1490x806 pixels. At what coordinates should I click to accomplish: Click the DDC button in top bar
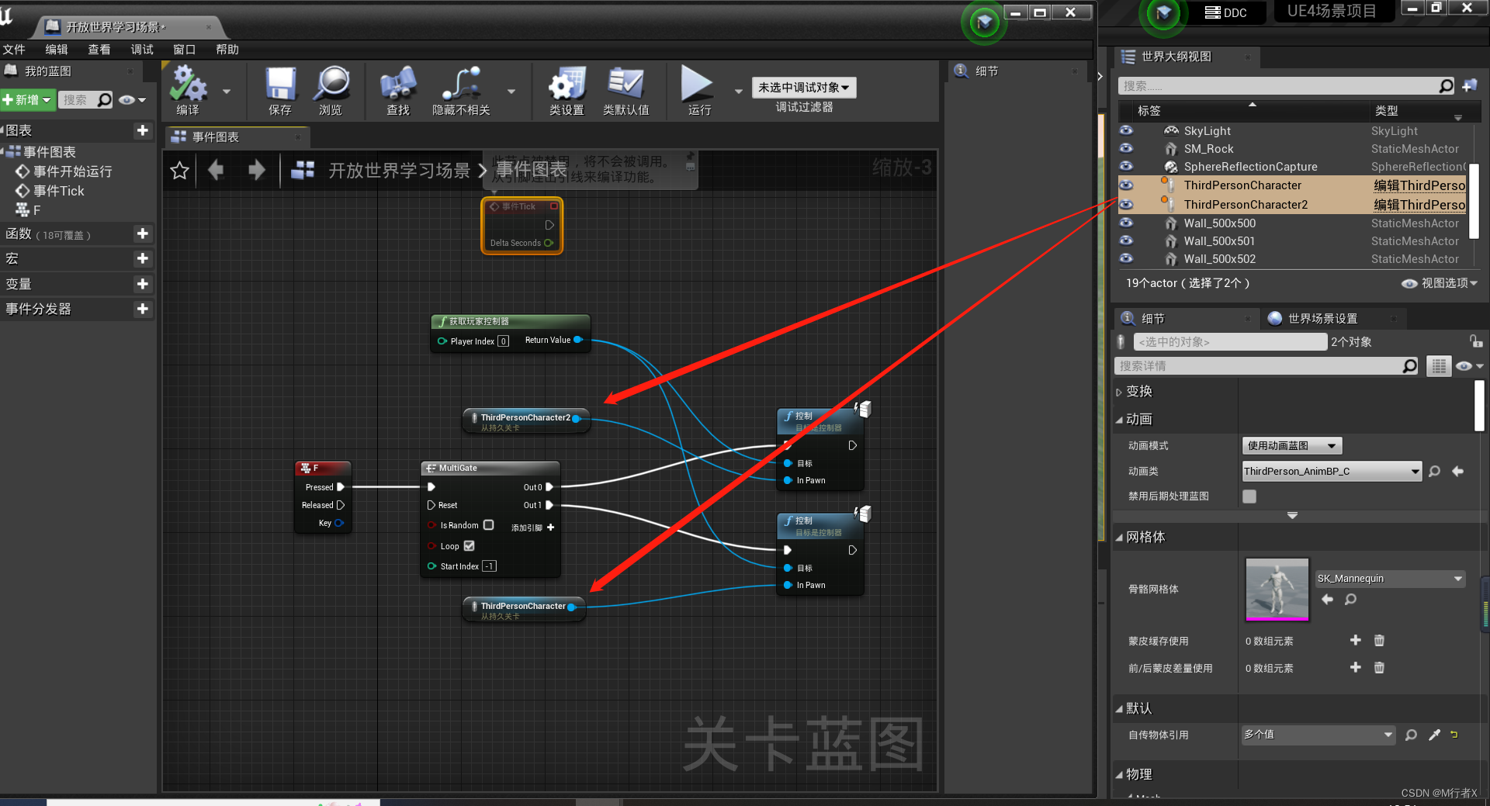1226,12
